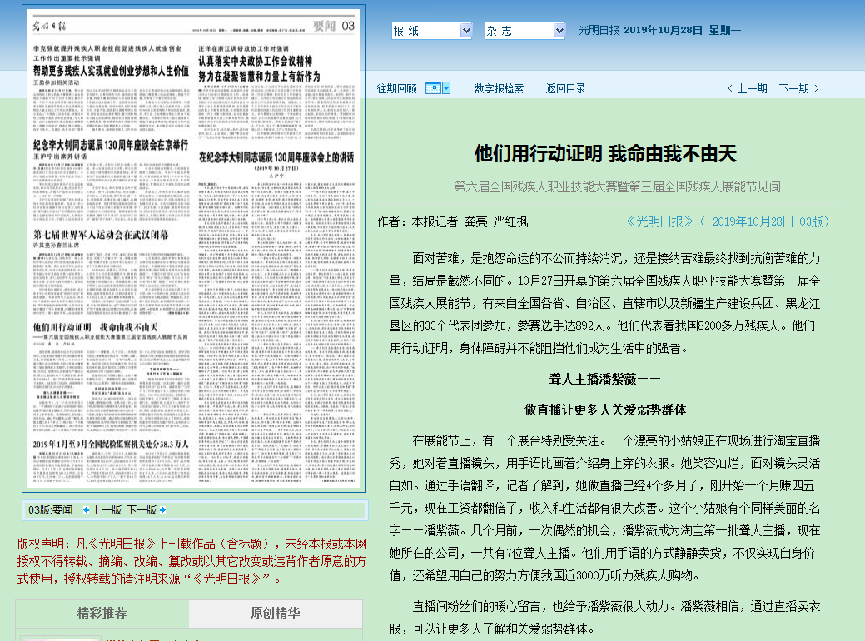Click the 帮助更多残疾人实现就业创业梦想 headline on the page image

click(x=110, y=71)
